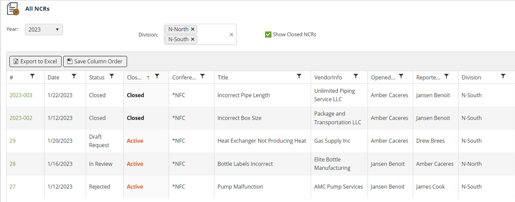Image resolution: width=515 pixels, height=202 pixels.
Task: Open the Reported By column filter icon
Action: click(x=446, y=76)
